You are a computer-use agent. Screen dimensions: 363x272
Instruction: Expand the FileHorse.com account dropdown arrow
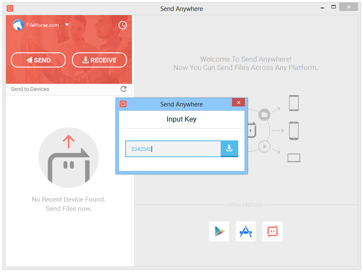pos(67,25)
